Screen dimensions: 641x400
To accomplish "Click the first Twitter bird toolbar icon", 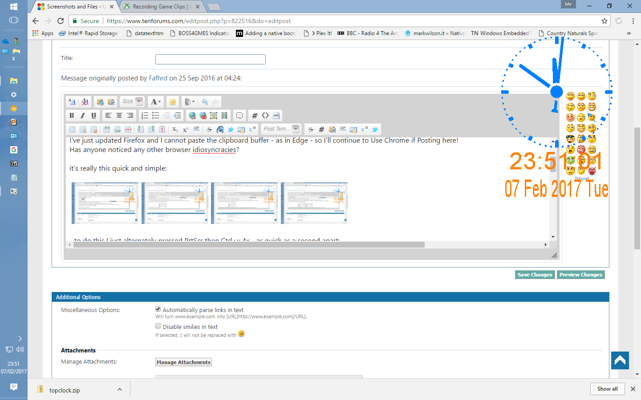I will click(231, 129).
